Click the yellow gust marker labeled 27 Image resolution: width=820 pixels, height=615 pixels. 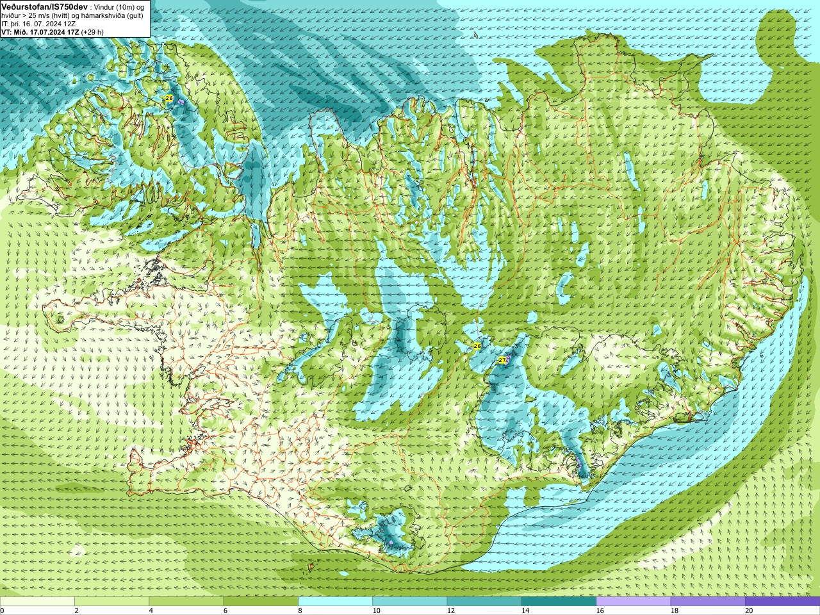click(502, 360)
